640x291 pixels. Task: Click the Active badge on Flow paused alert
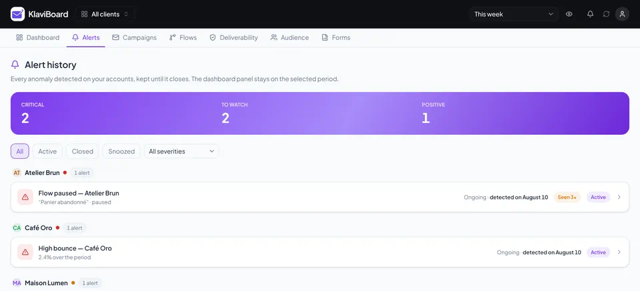point(598,197)
